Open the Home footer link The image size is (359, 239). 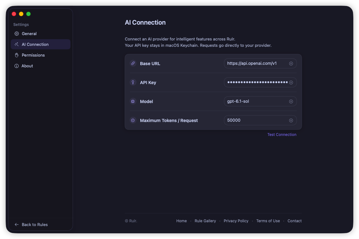point(182,221)
